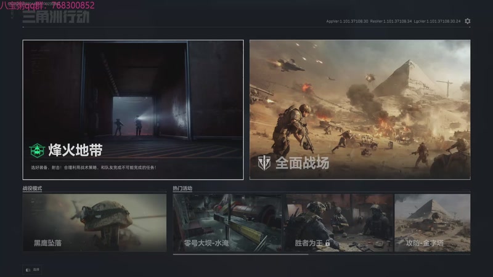The image size is (493, 277).
Task: Open the 胜者为王 event card
Action: click(339, 223)
